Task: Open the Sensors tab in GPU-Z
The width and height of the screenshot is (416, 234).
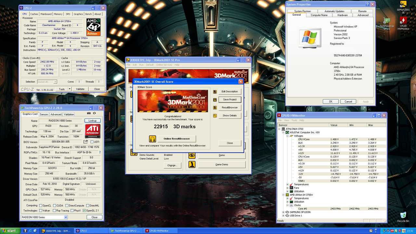Action: [44, 114]
